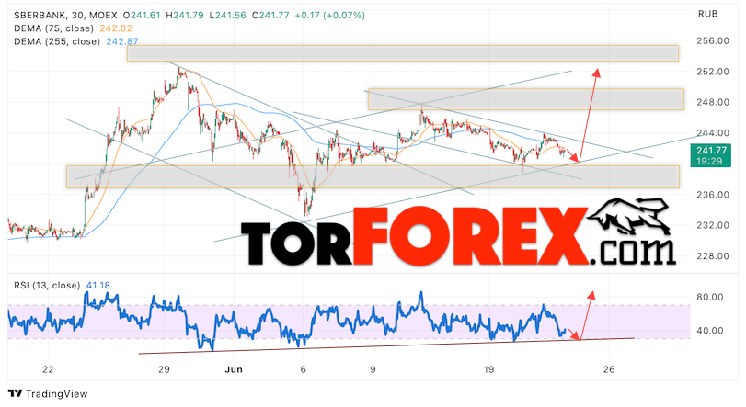This screenshot has width=746, height=407.
Task: Select the DEMA (75, close) indicator legend
Action: tap(54, 28)
